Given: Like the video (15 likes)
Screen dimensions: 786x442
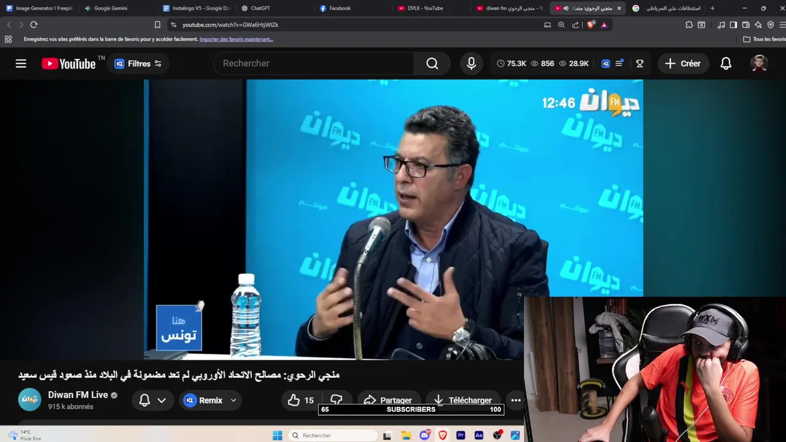Looking at the screenshot, I should click(301, 400).
